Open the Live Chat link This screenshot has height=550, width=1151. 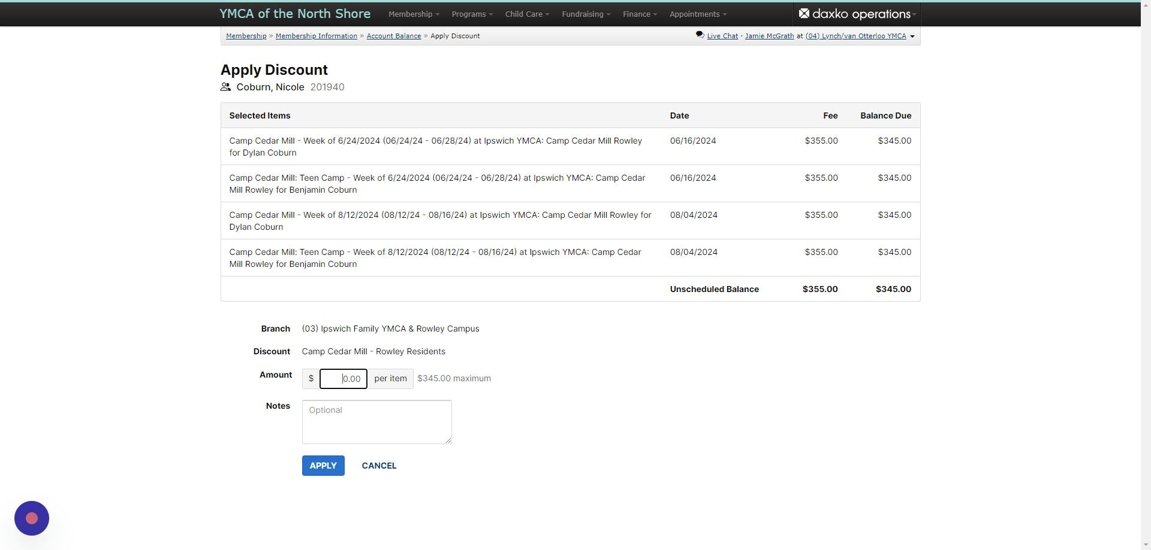tap(722, 36)
